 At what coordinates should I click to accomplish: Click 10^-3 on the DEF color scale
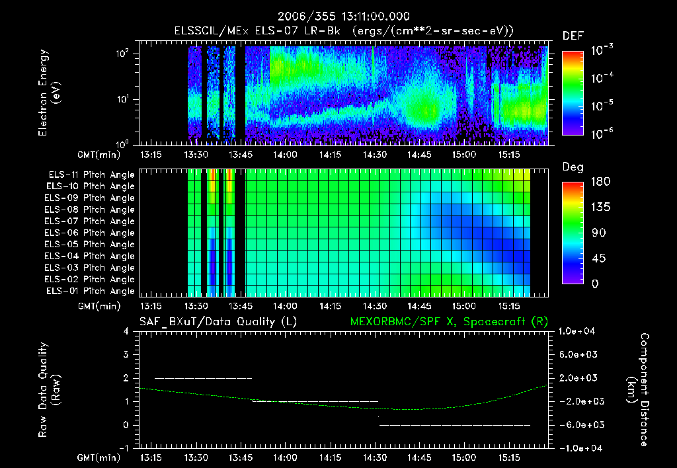coord(602,50)
